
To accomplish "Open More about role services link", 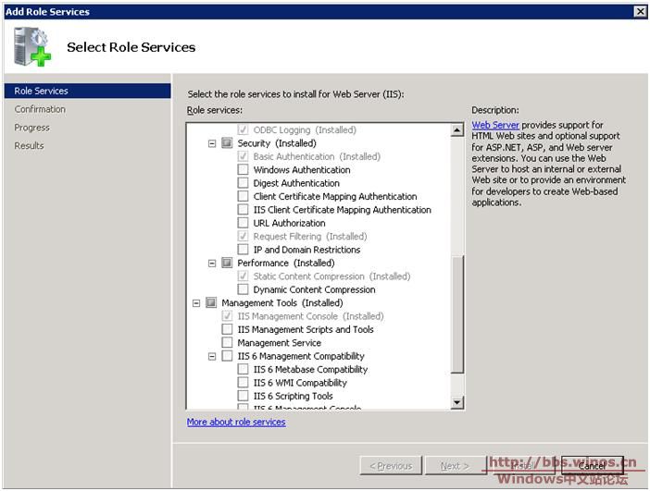I will [x=236, y=422].
